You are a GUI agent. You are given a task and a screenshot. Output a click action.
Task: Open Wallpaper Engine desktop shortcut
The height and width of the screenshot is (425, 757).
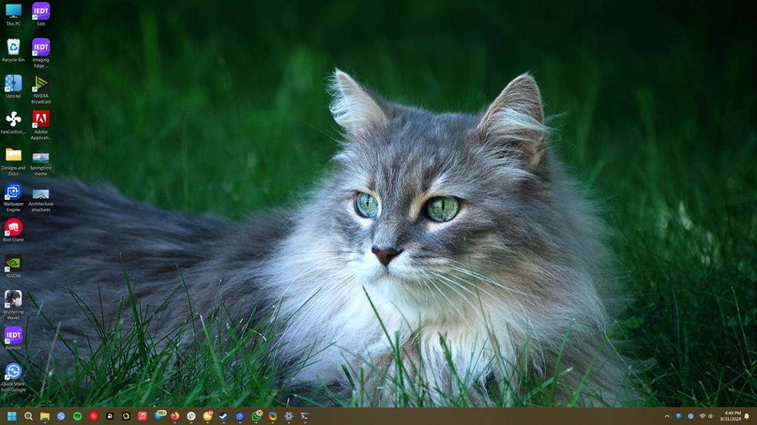[x=13, y=195]
